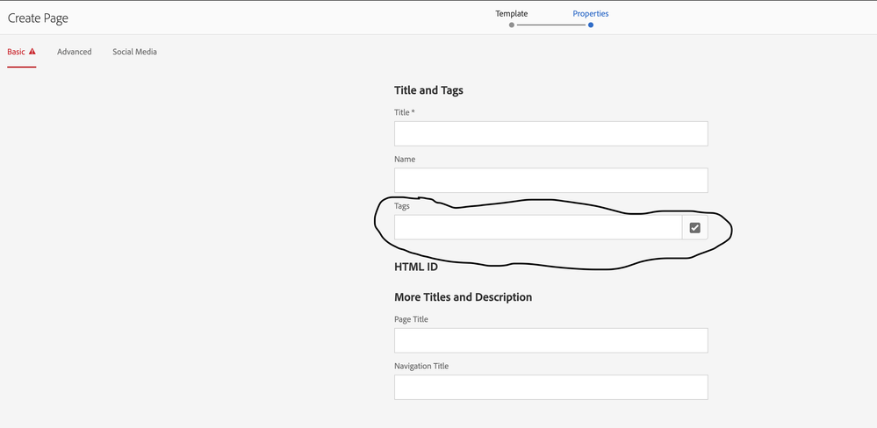The image size is (877, 428).
Task: Select the Page Title text field
Action: coord(550,340)
